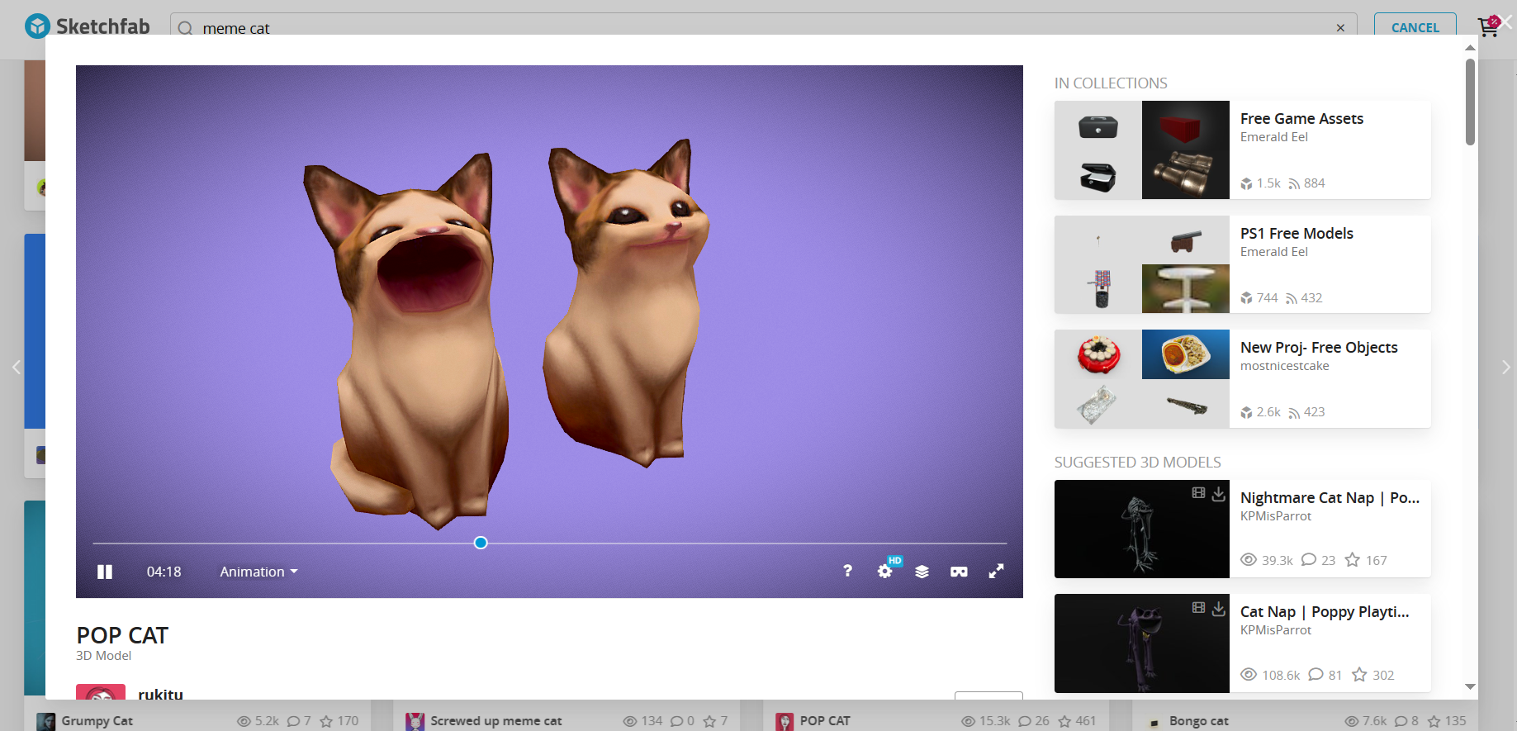
Task: Go to the next model arrow
Action: click(x=1506, y=367)
